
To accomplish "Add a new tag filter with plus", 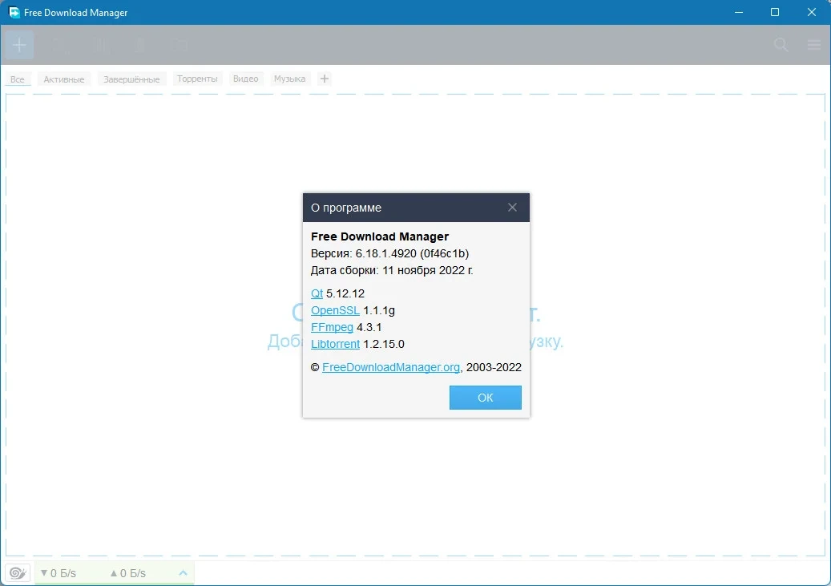I will pos(325,79).
